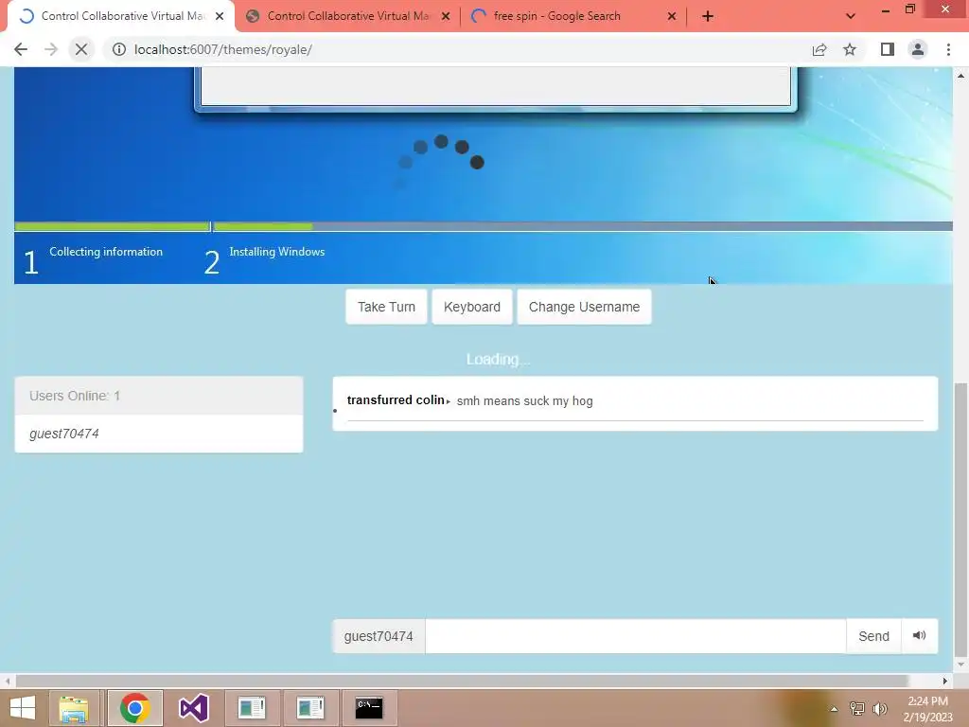Show hidden system tray icons
969x727 pixels.
tap(834, 708)
